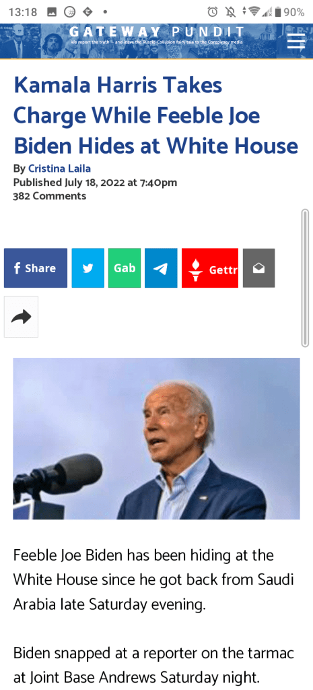Tap the image notification icon in status bar
The height and width of the screenshot is (690, 313).
pos(52,12)
